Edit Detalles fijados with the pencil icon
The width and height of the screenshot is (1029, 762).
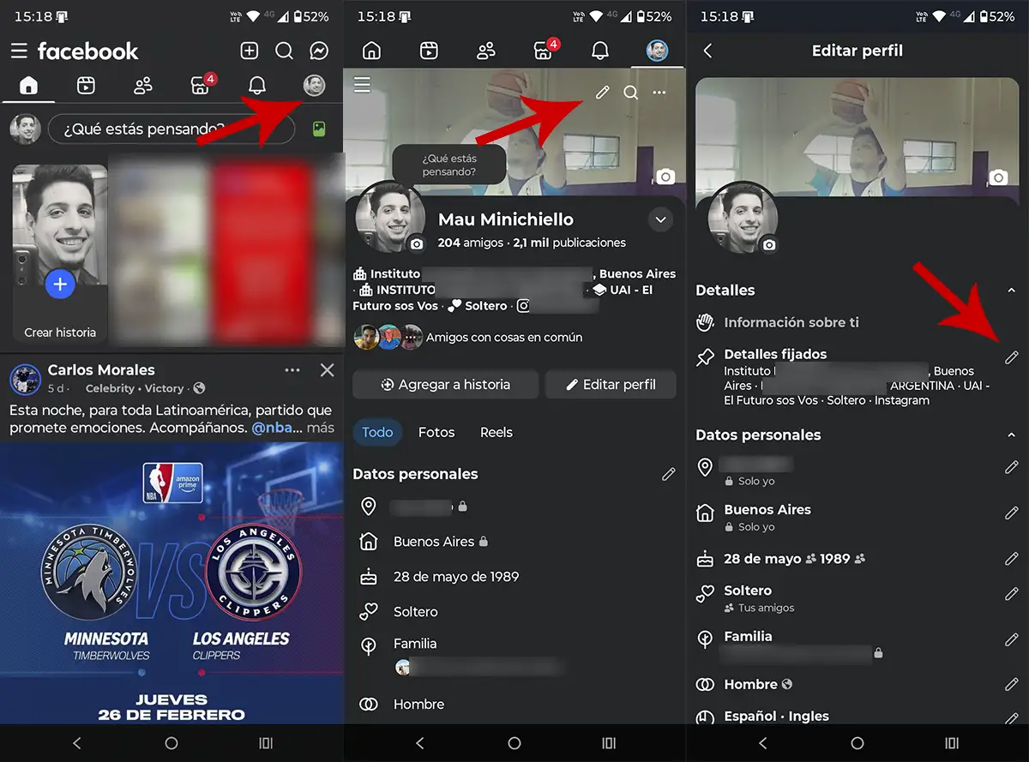[1013, 357]
